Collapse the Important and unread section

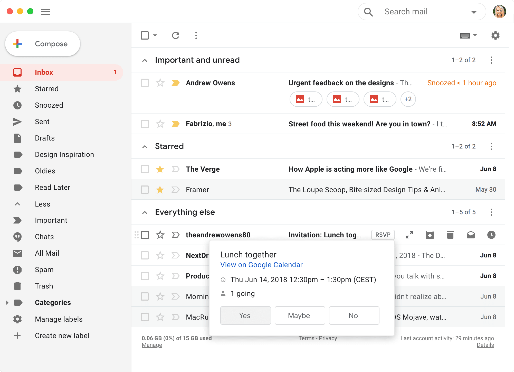(145, 60)
